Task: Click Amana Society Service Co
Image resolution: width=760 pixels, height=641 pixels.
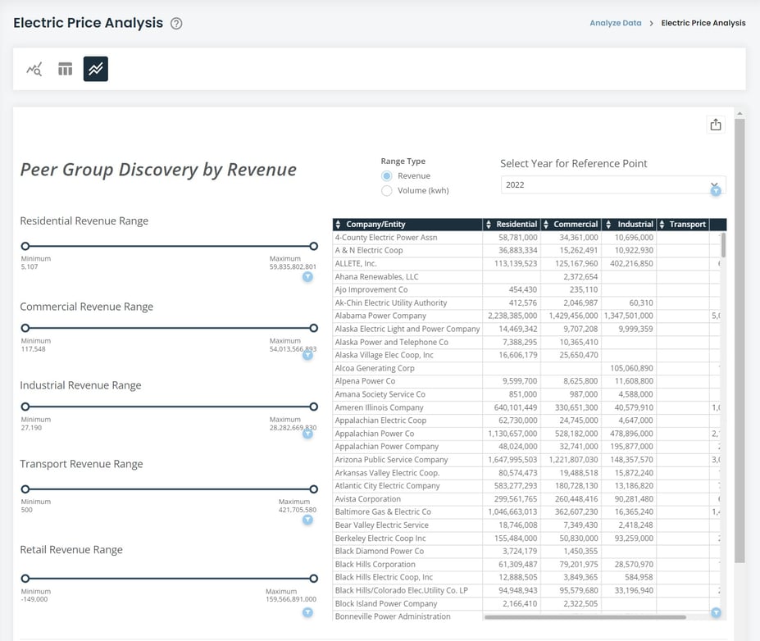Action: (380, 394)
